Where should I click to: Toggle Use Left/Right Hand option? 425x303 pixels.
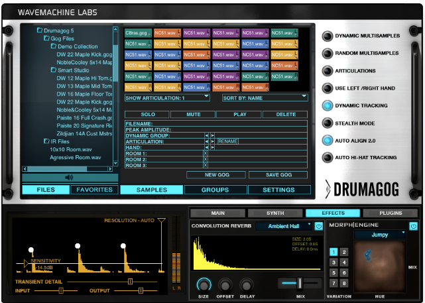[x=328, y=88]
